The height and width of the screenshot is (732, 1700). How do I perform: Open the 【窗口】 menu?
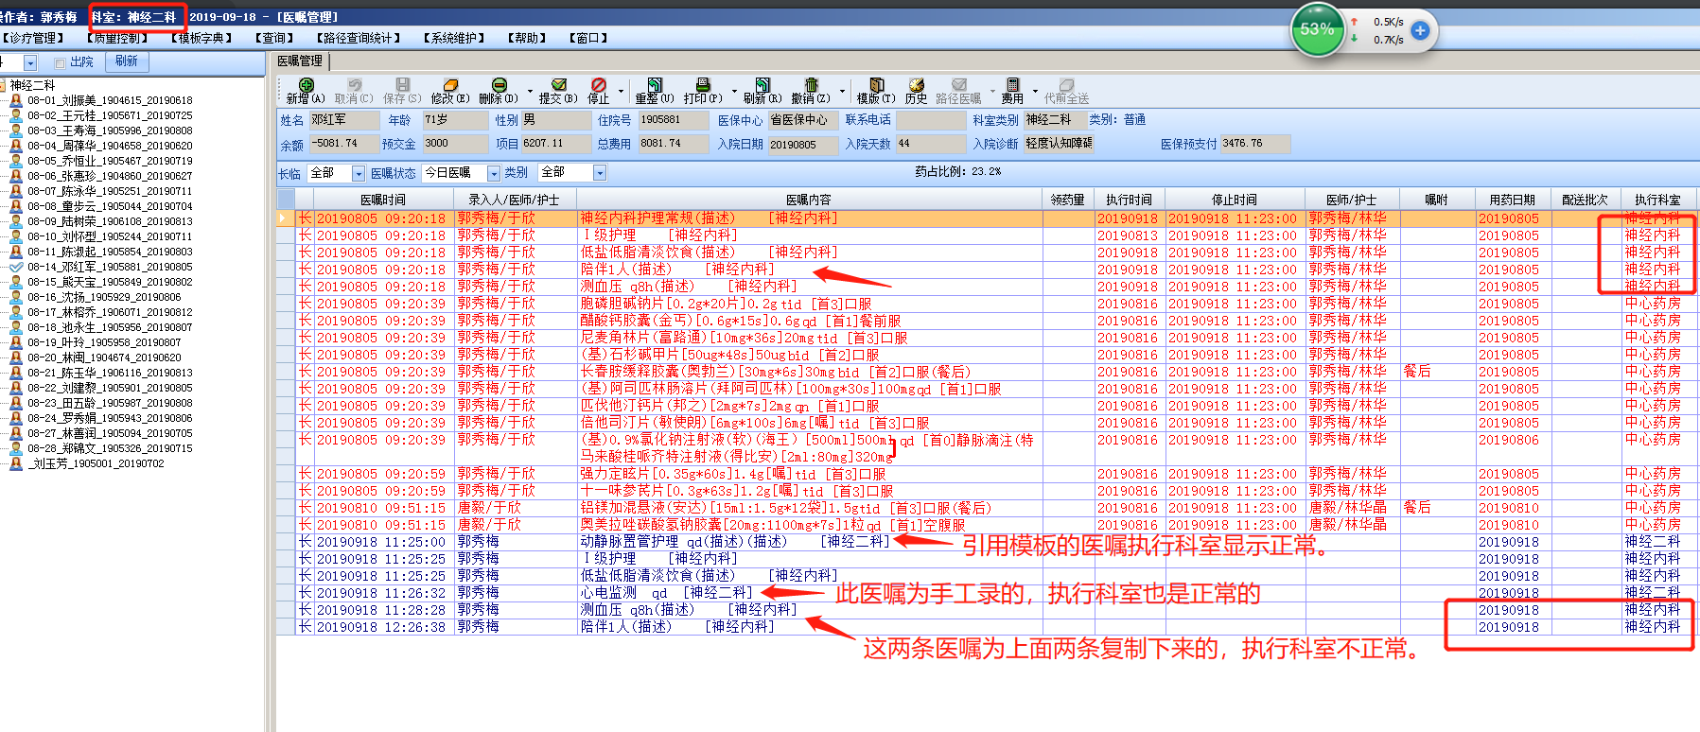coord(588,38)
